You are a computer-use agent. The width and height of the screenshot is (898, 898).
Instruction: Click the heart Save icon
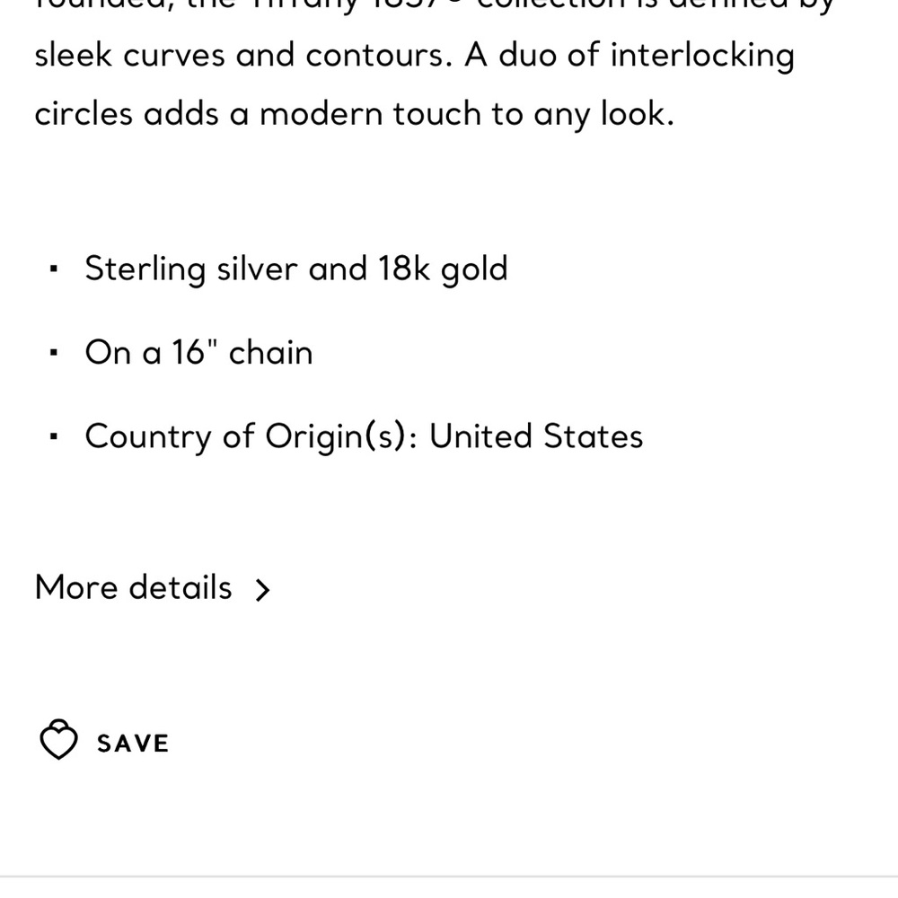click(58, 739)
